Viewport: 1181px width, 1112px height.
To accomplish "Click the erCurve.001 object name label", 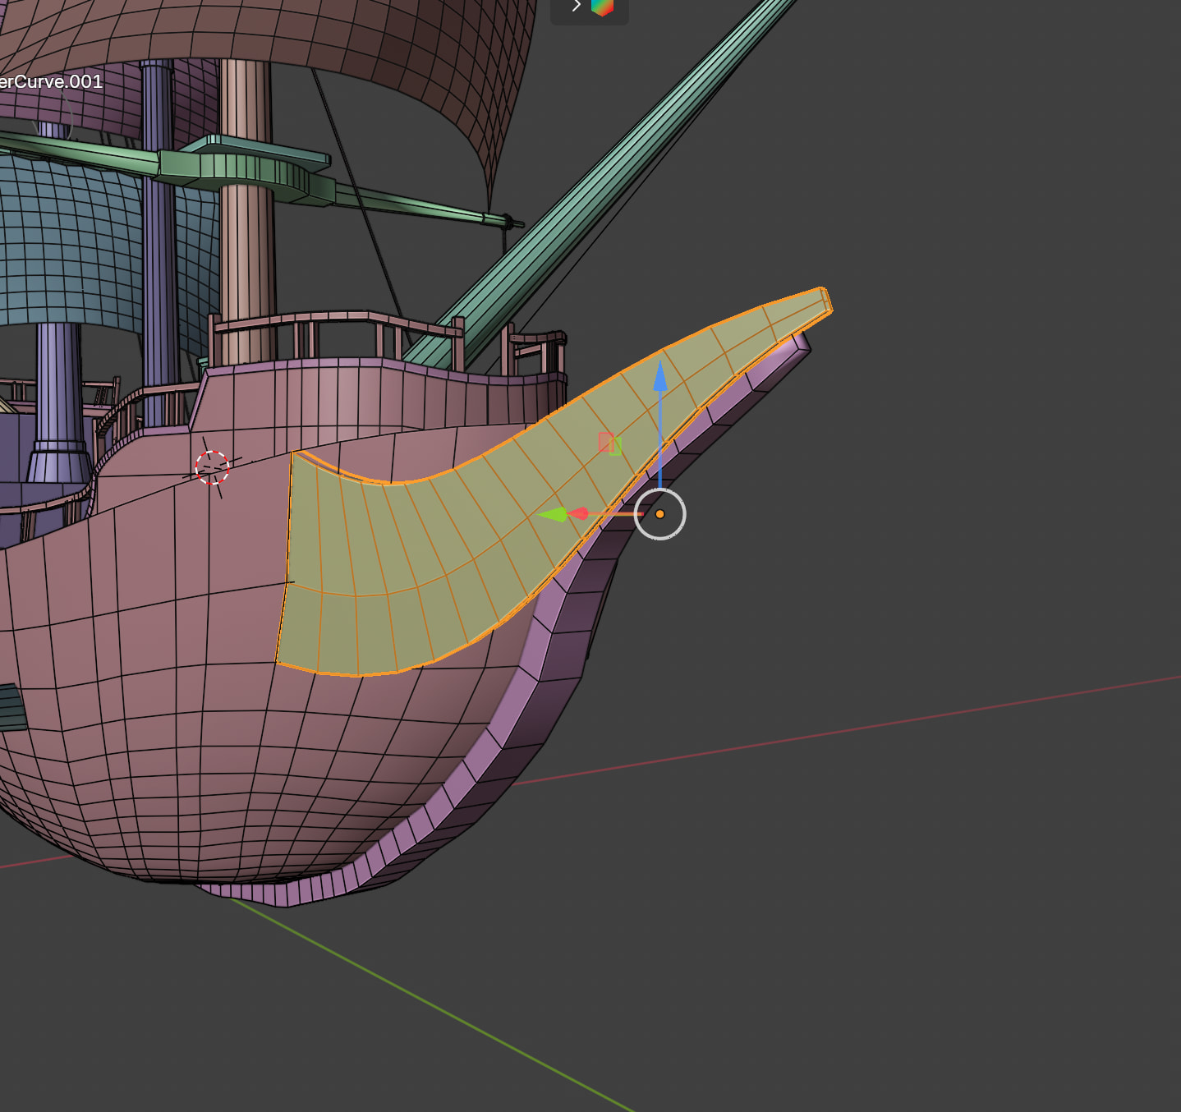I will (51, 81).
